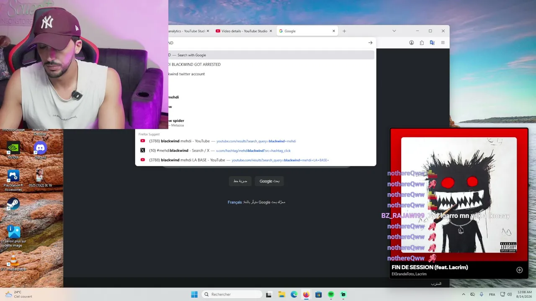Open the clock showing 12:08 AM

coord(524,294)
